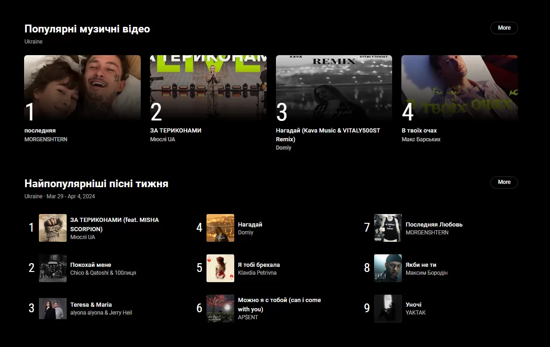Open song title Последняя Любовь
Image resolution: width=550 pixels, height=347 pixels.
[434, 225]
